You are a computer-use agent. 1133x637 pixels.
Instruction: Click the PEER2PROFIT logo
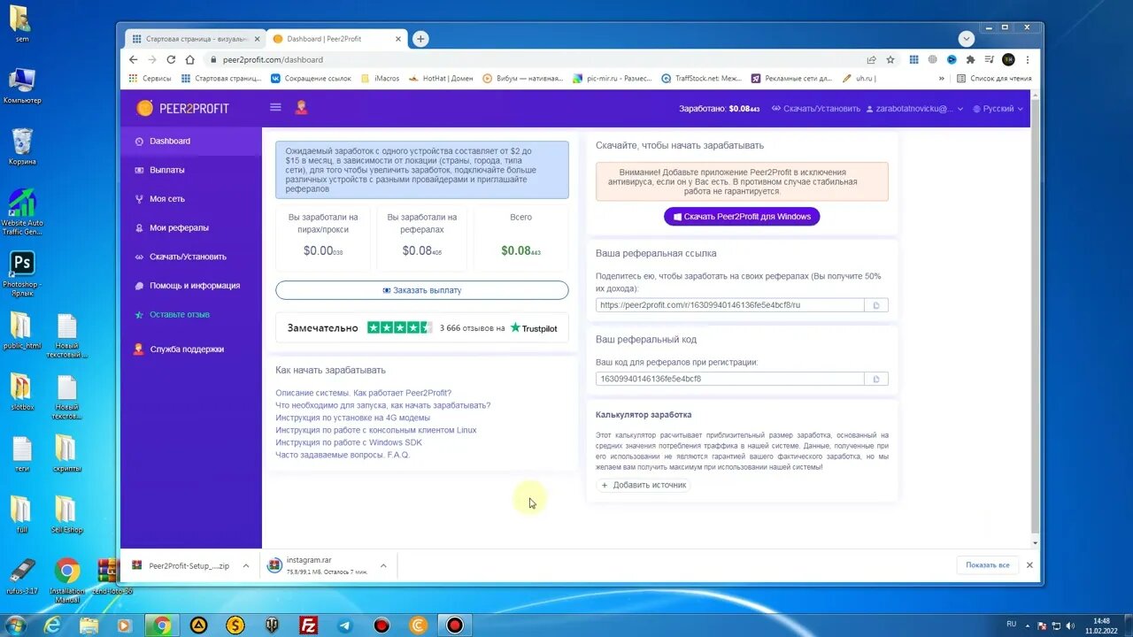tap(183, 108)
